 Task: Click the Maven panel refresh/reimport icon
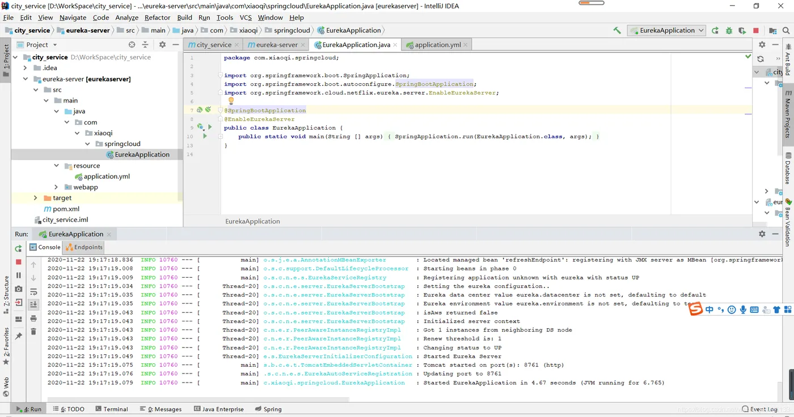(761, 59)
